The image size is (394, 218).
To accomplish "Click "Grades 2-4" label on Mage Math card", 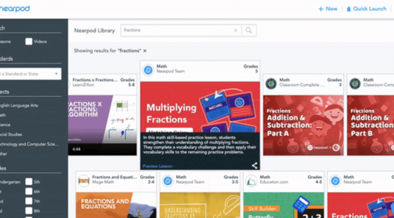I will (x=147, y=180).
